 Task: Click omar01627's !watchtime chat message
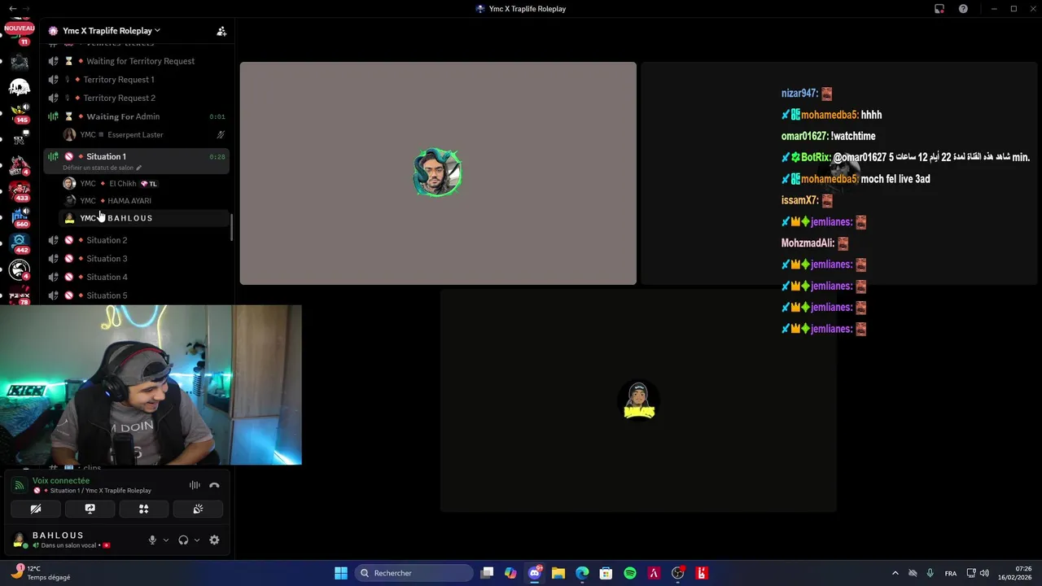pos(852,136)
